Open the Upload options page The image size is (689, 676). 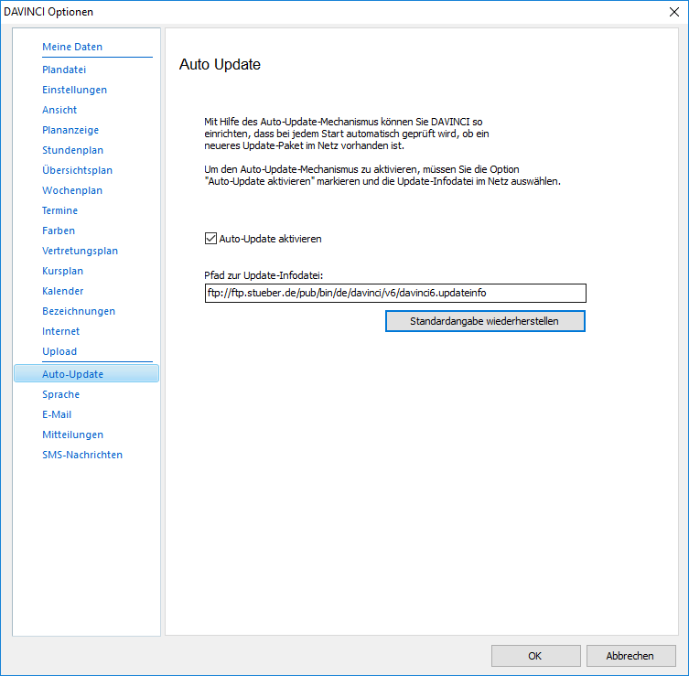click(x=59, y=351)
